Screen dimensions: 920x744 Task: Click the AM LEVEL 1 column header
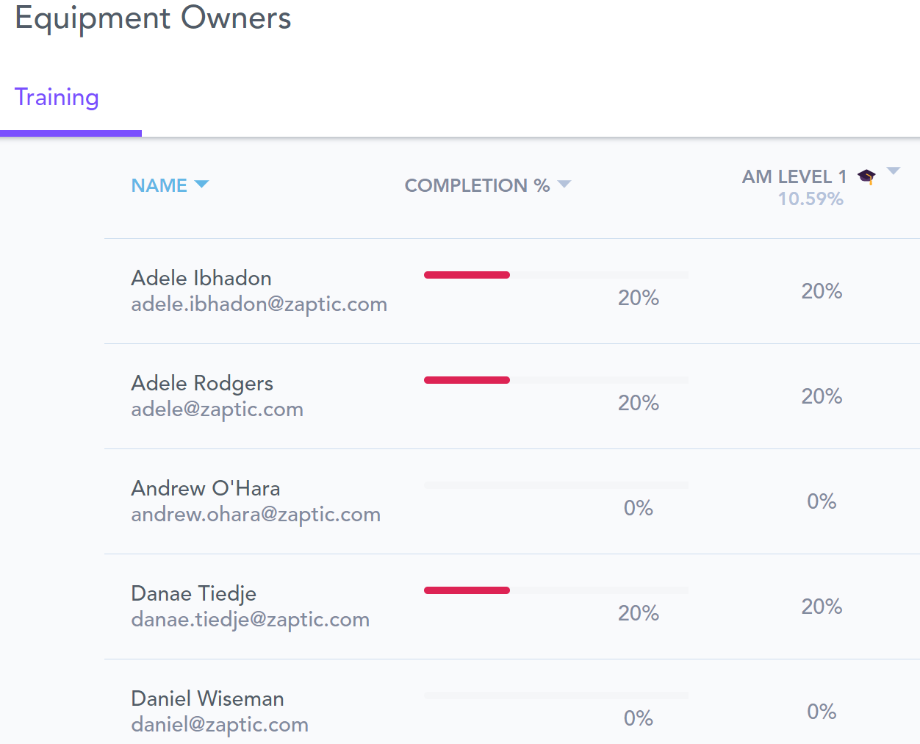coord(794,177)
